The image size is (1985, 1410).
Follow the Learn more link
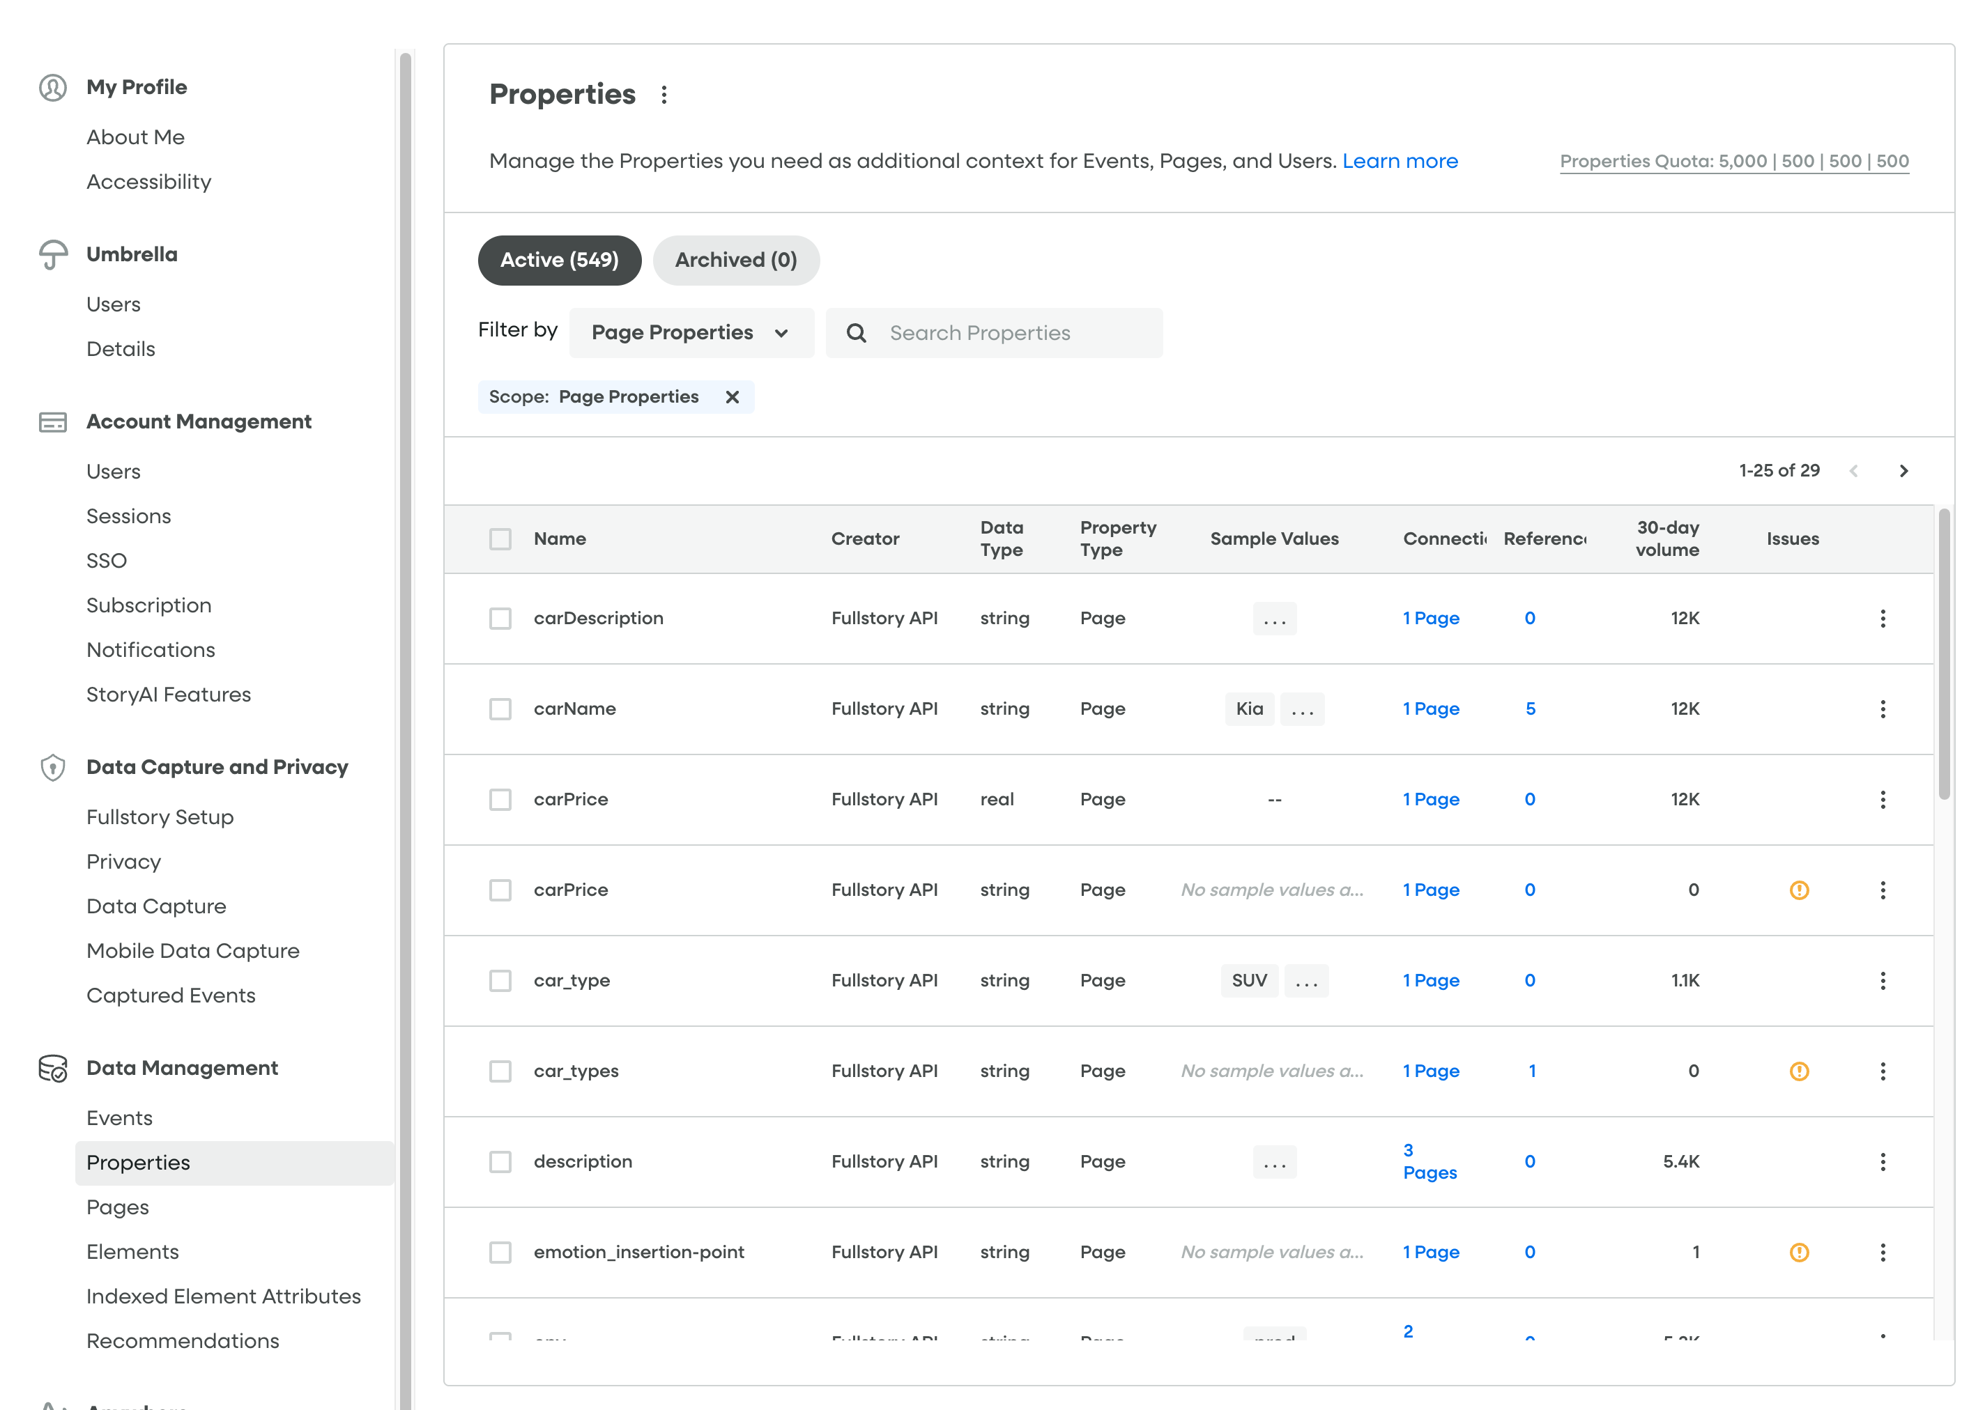tap(1400, 162)
